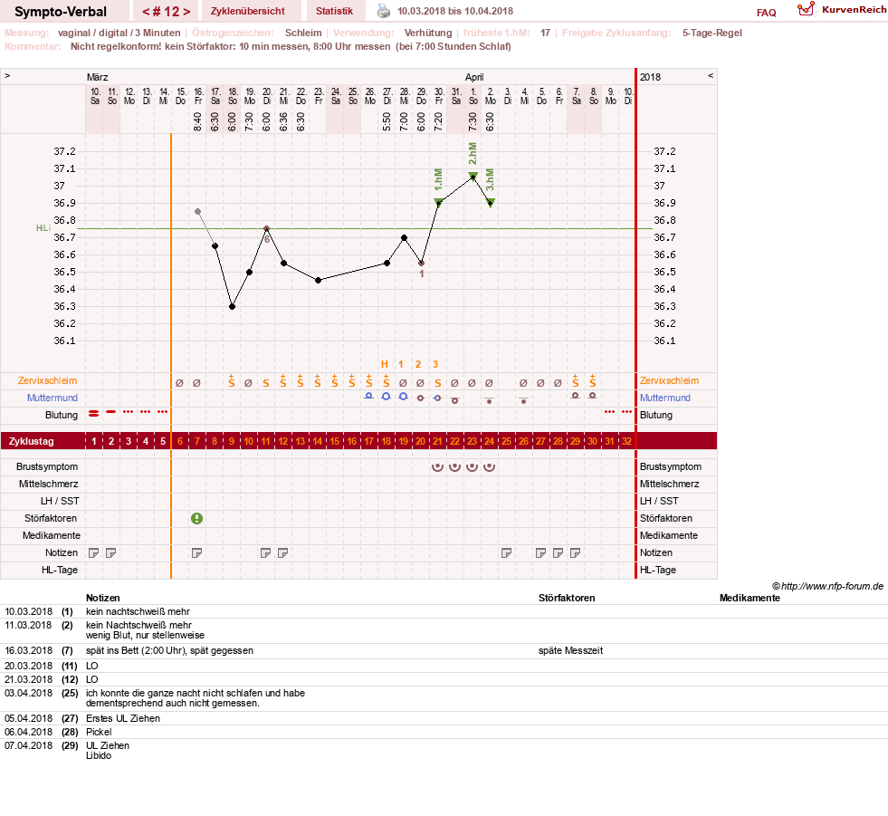Click the HL-Tage row label on the left
This screenshot has width=888, height=816.
60,570
